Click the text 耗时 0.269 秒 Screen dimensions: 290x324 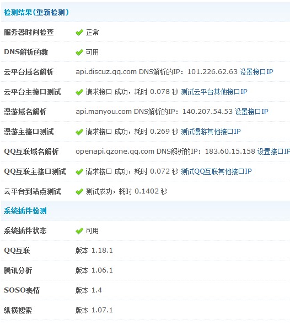[x=156, y=132]
